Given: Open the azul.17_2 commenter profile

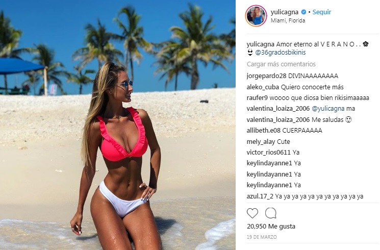Looking at the screenshot, I should point(260,196).
